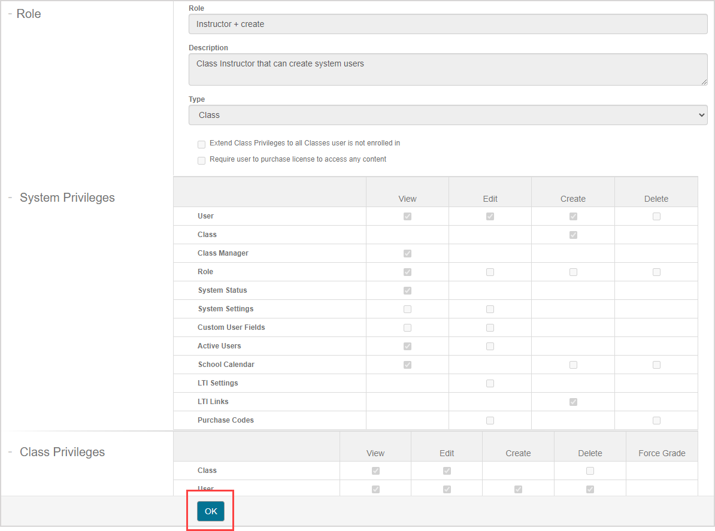715x531 pixels.
Task: Check Require user to purchase license
Action: (202, 160)
